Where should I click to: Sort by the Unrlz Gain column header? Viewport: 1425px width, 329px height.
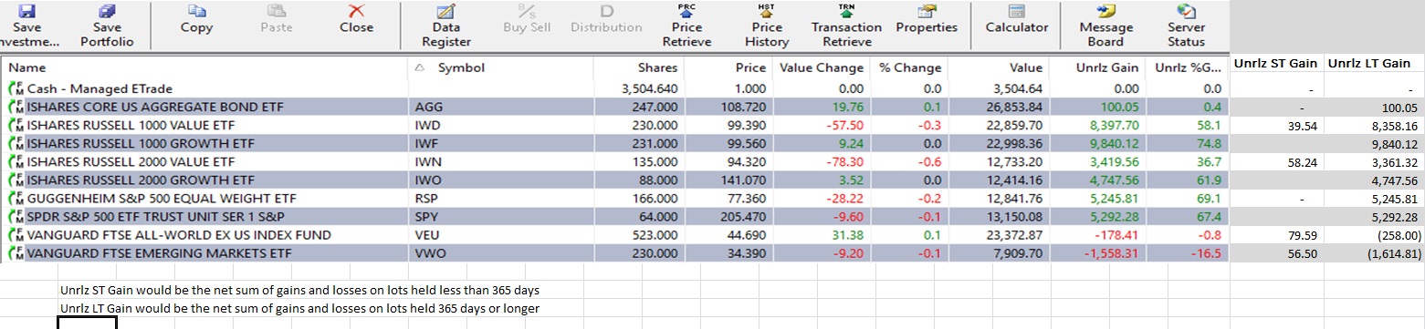point(1098,68)
